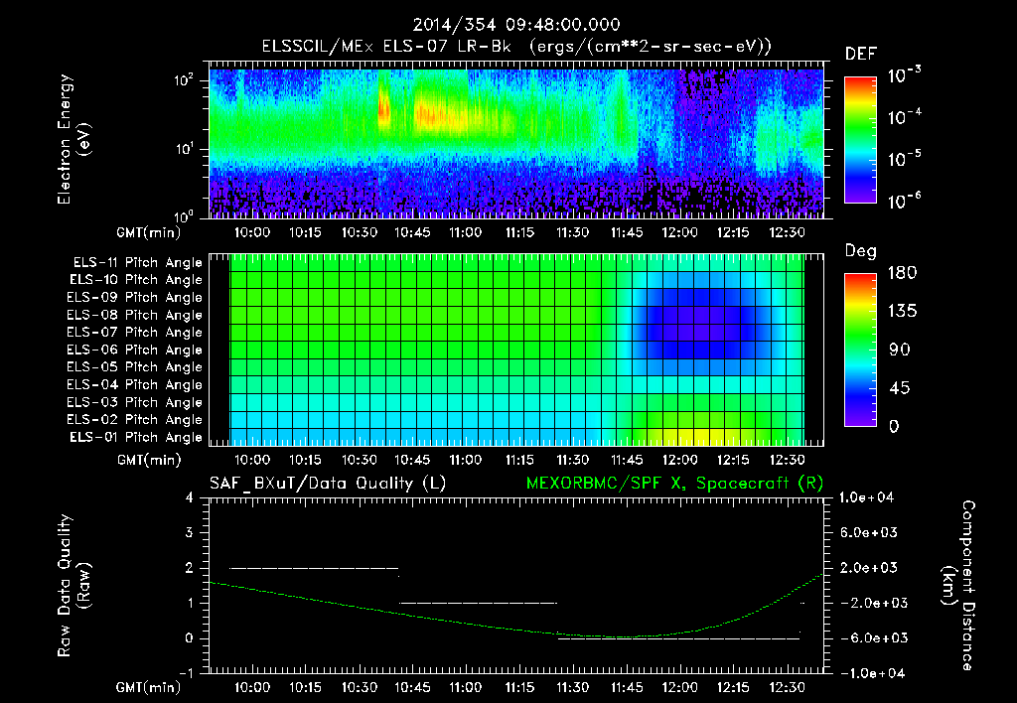Select the ELS-06 Pitch Angle row label
This screenshot has height=703, width=1017.
(x=135, y=350)
